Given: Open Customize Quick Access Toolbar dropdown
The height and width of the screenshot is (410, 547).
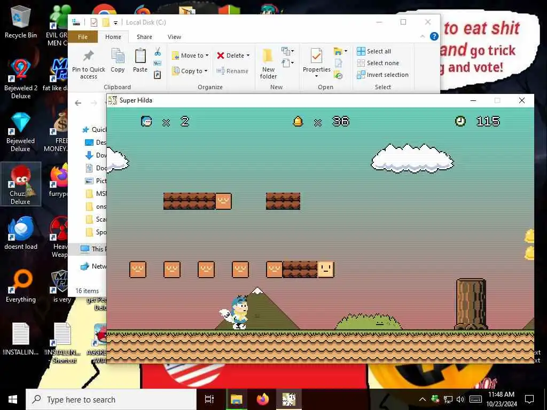Looking at the screenshot, I should (115, 23).
